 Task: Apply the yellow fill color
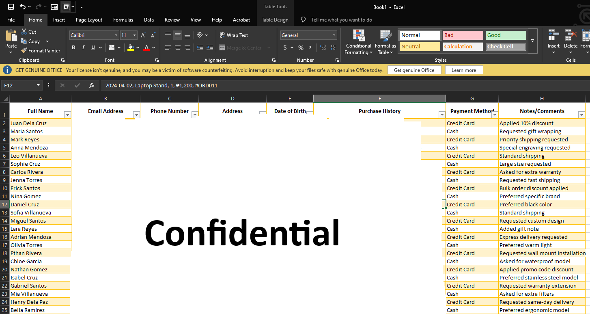tap(130, 48)
